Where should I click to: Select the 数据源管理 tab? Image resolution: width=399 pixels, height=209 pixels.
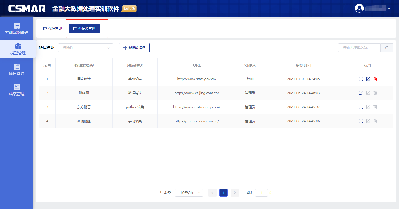[84, 28]
